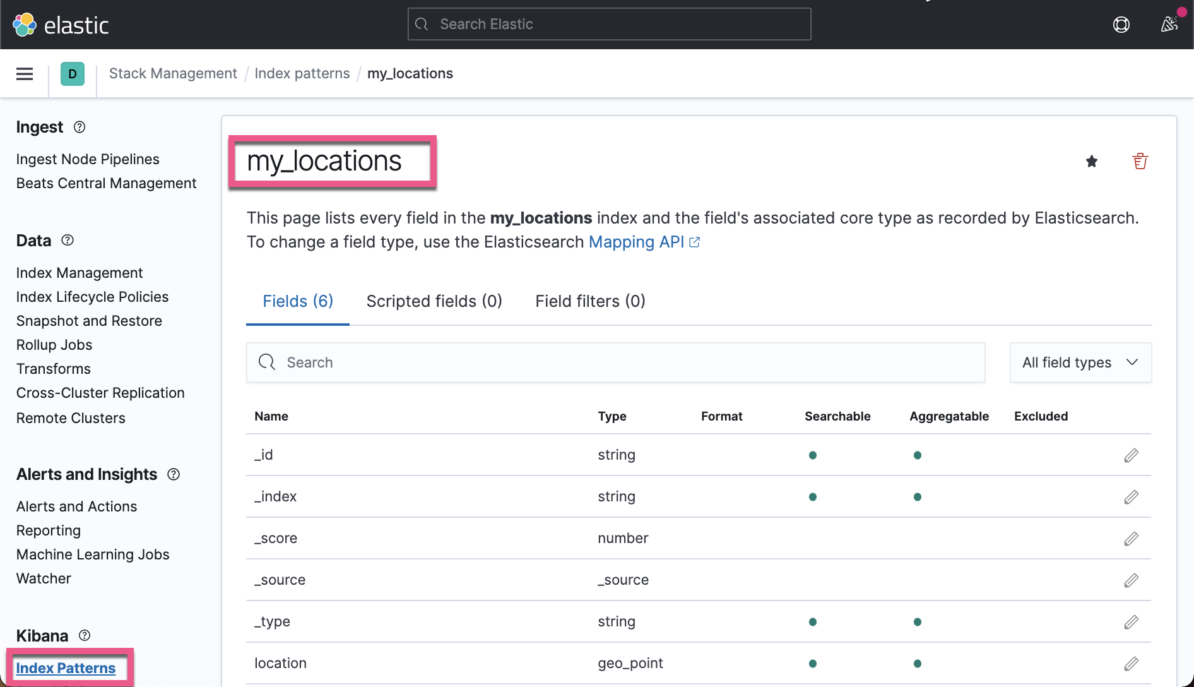This screenshot has width=1194, height=687.
Task: Expand the Kibana section help popover
Action: tap(84, 635)
